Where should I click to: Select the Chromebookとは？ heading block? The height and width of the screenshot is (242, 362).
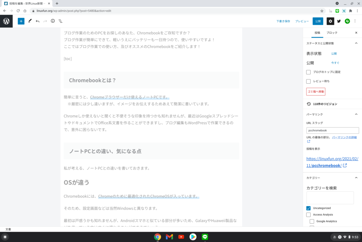click(151, 80)
